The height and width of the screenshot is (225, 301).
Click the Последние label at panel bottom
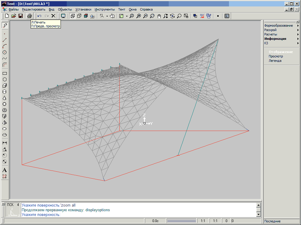point(272,221)
